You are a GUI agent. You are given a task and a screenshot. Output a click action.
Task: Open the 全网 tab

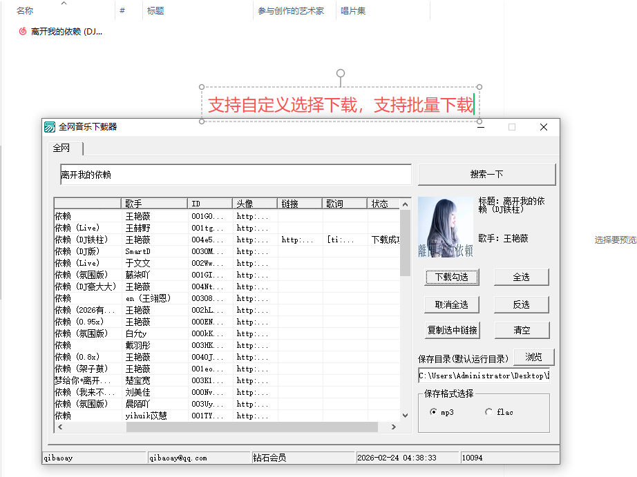pos(65,148)
